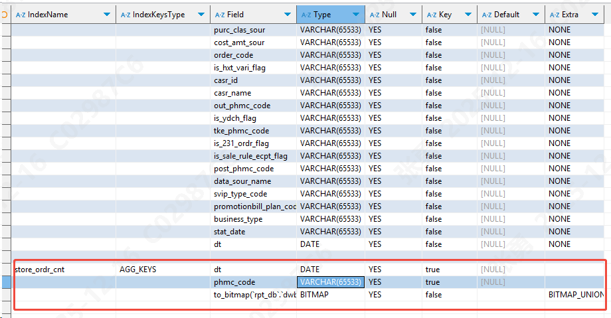Click the Type value of stat_date row
The image size is (611, 318).
pyautogui.click(x=331, y=232)
